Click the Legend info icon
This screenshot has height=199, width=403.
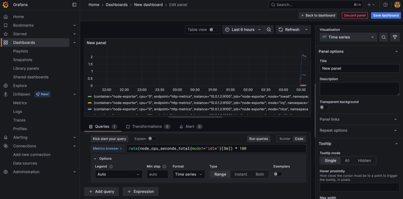[111, 166]
